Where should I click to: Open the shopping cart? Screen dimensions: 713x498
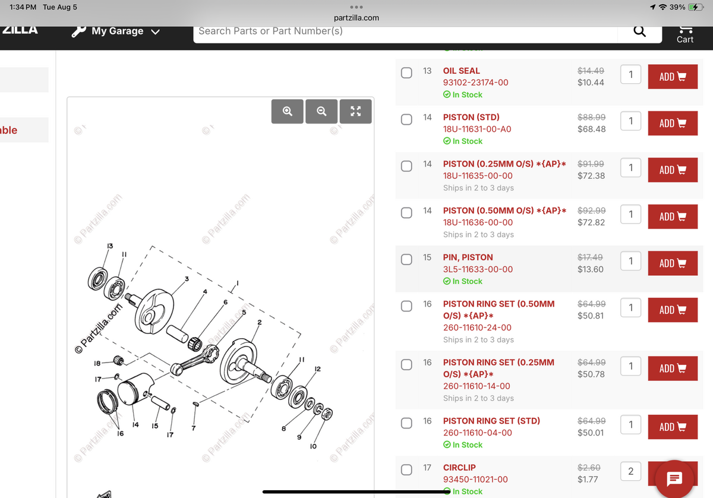click(684, 33)
